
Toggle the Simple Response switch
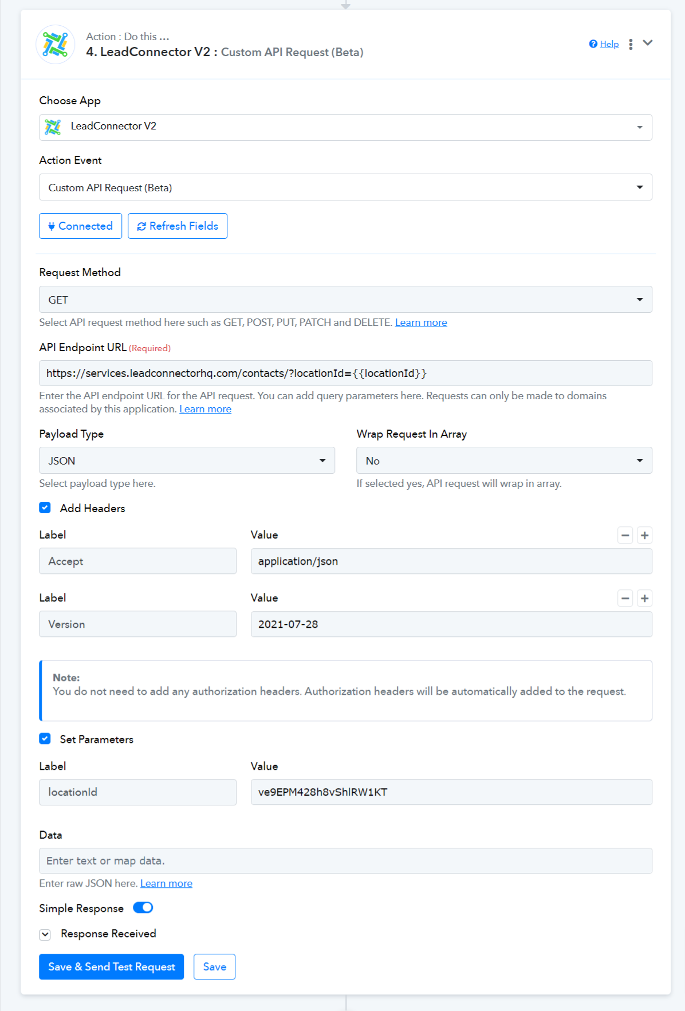tap(143, 907)
